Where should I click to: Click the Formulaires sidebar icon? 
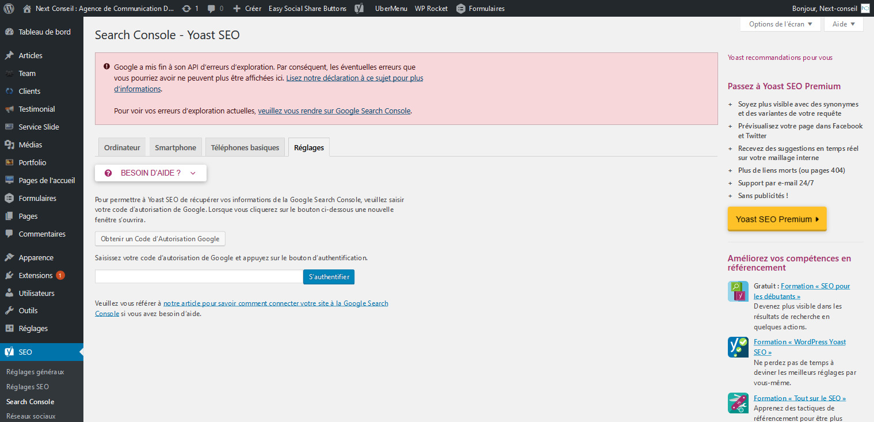coord(9,198)
